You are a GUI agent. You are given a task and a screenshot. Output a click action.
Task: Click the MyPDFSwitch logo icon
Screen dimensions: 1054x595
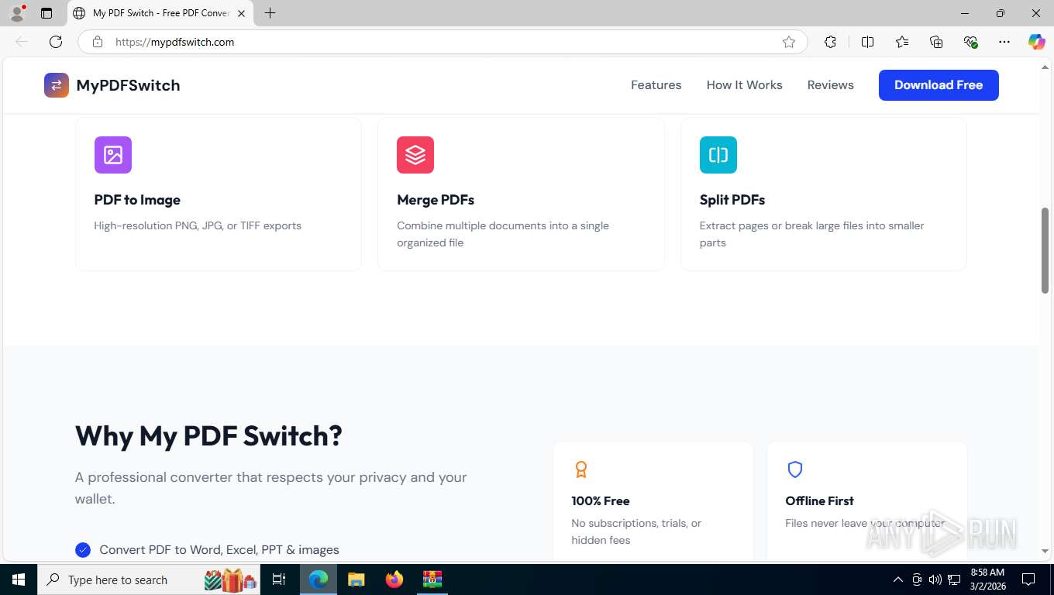pyautogui.click(x=57, y=85)
